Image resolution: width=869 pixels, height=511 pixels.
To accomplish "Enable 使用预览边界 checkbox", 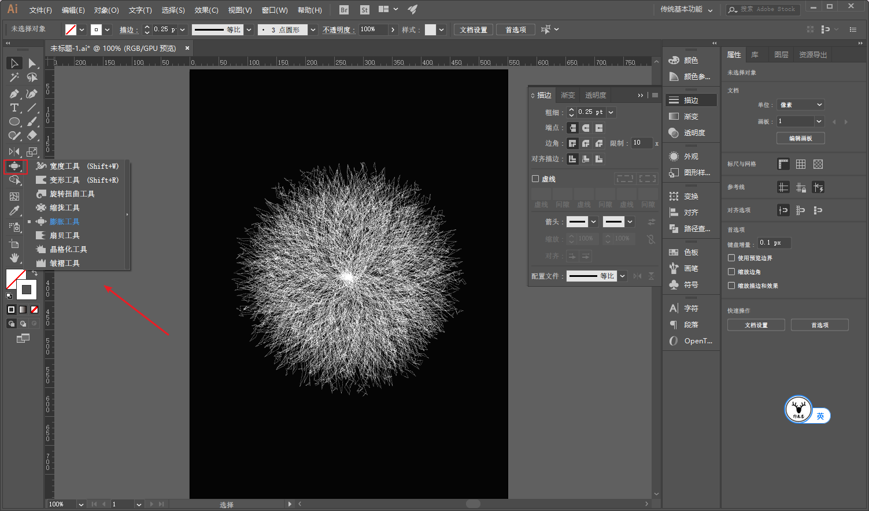I will (731, 258).
